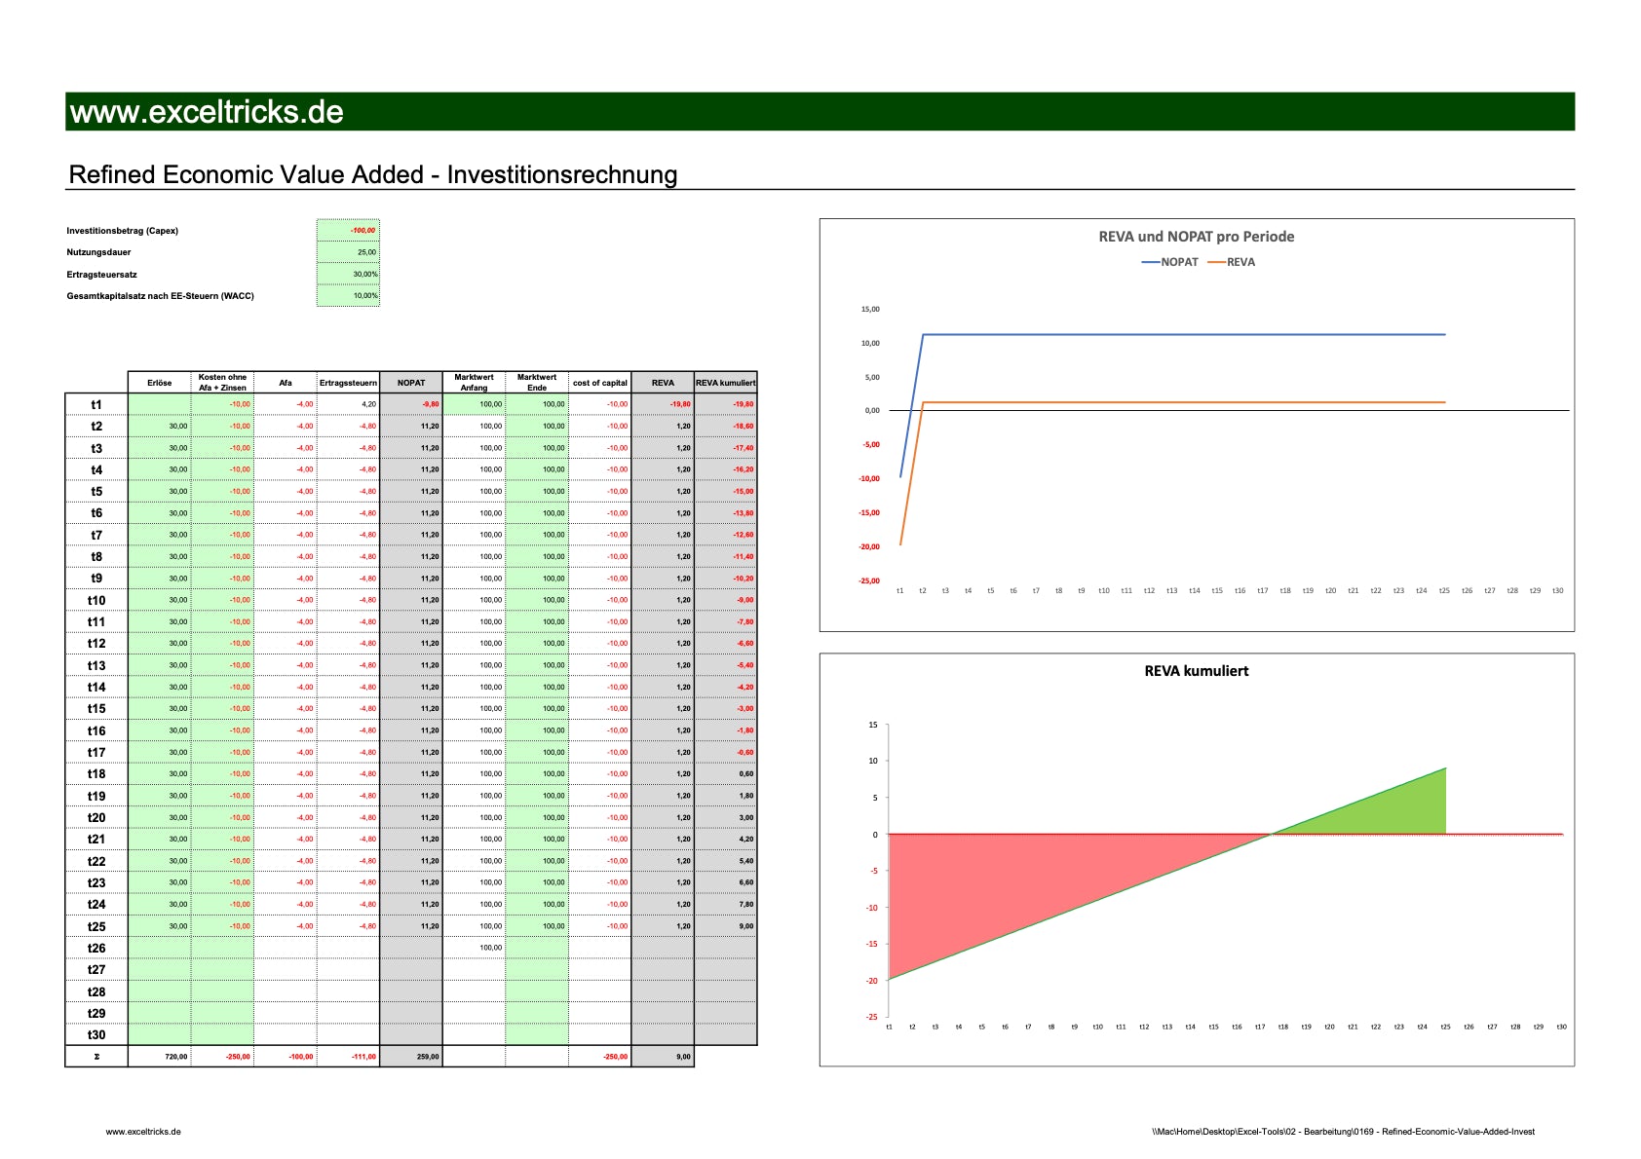Click the -20 axis label in cumulative chart

click(x=872, y=981)
